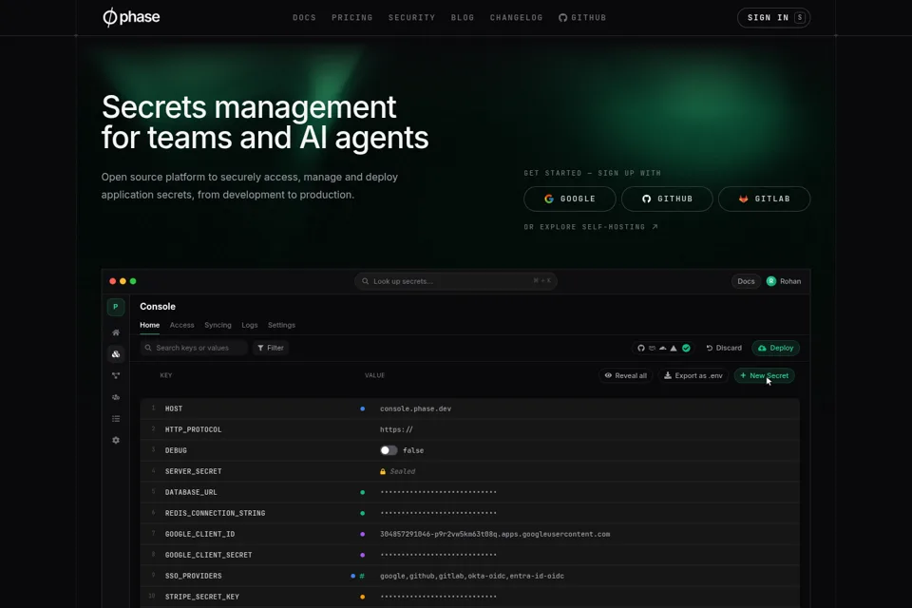Open the Syncing tab

[218, 325]
